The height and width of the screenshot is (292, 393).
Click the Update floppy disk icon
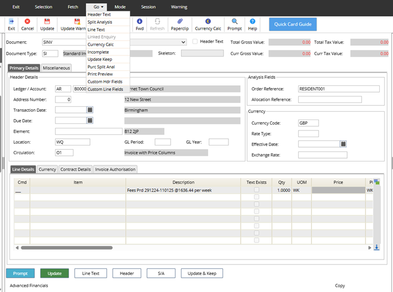coord(47,21)
